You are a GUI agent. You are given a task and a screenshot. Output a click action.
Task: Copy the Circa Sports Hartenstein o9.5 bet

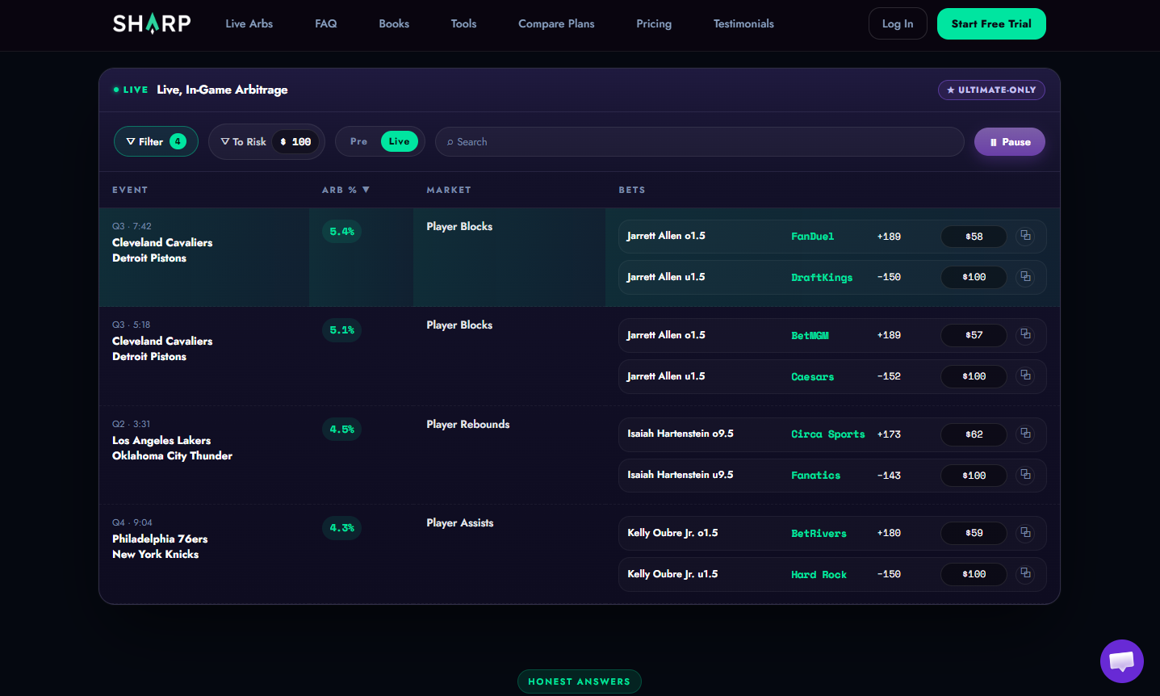1025,434
